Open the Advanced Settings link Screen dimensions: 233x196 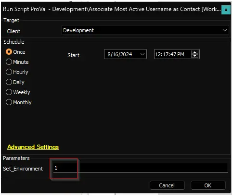pos(33,147)
